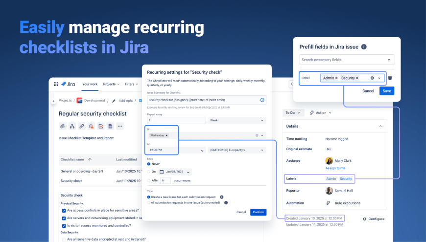The image size is (426, 242).
Task: Select Create a new issue for each submission
Action: [x=149, y=197]
